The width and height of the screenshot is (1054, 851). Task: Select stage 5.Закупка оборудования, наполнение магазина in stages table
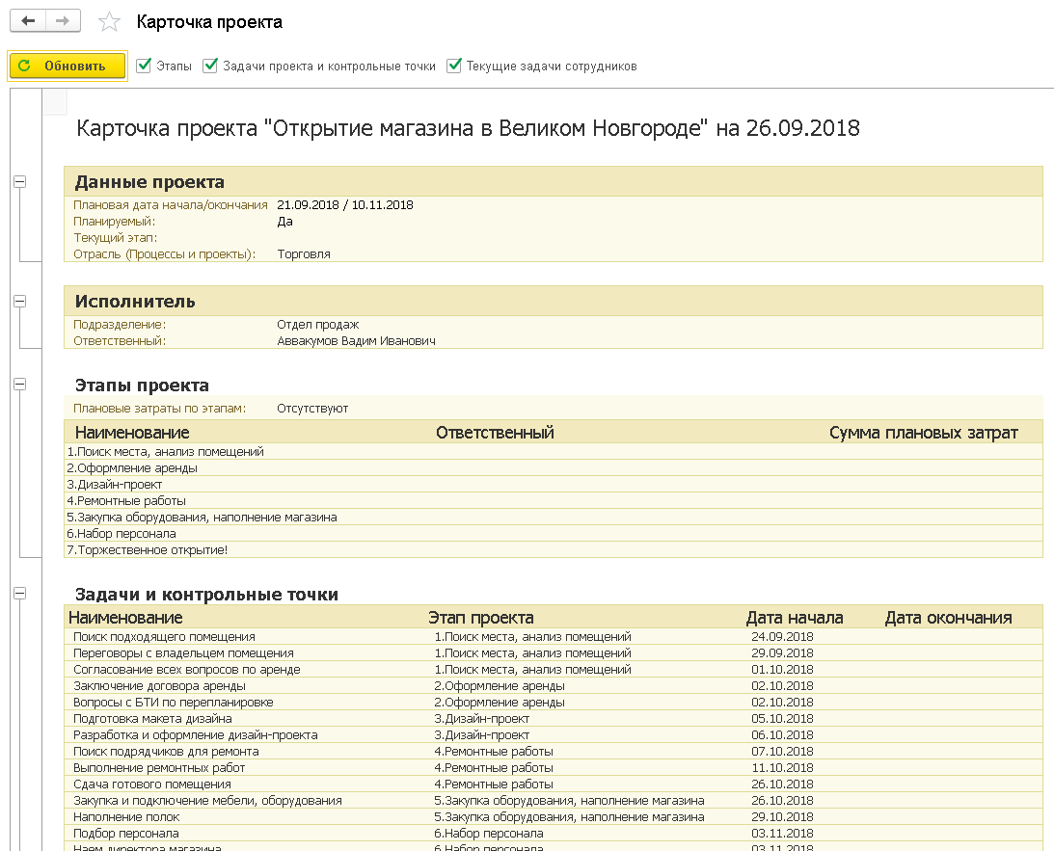pyautogui.click(x=202, y=518)
